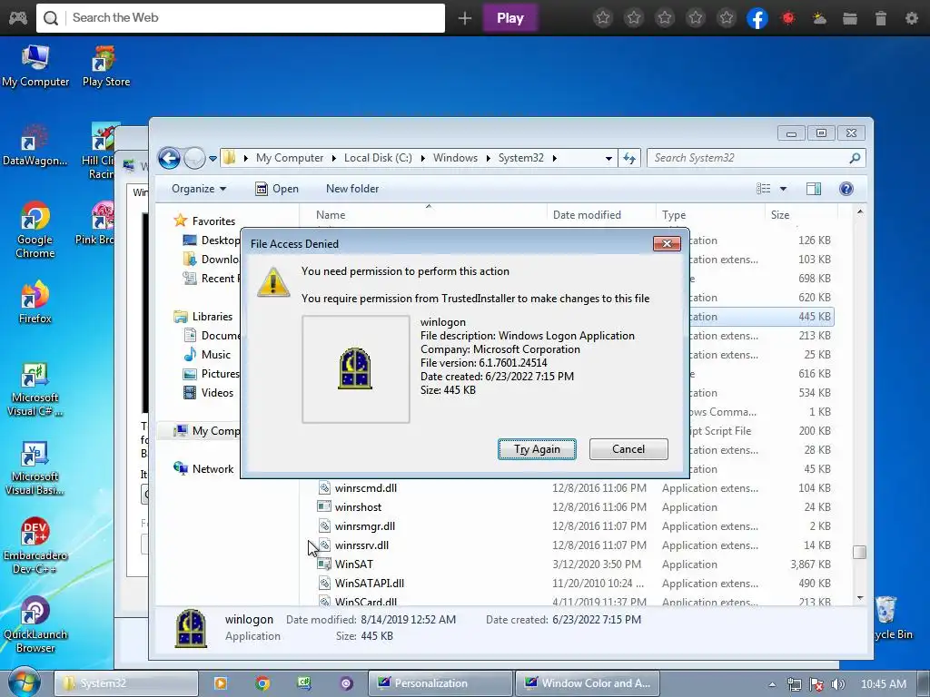This screenshot has width=930, height=697.
Task: Select Videos library in sidebar
Action: [x=208, y=392]
